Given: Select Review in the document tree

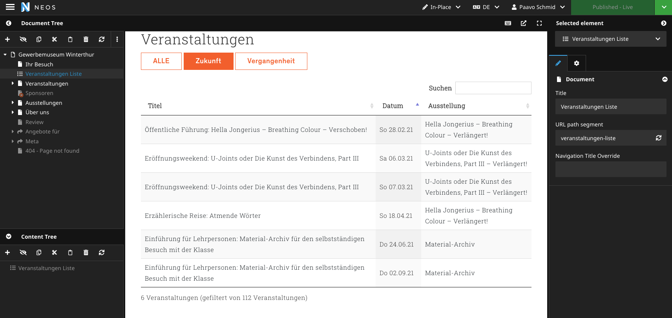Looking at the screenshot, I should click(x=35, y=122).
